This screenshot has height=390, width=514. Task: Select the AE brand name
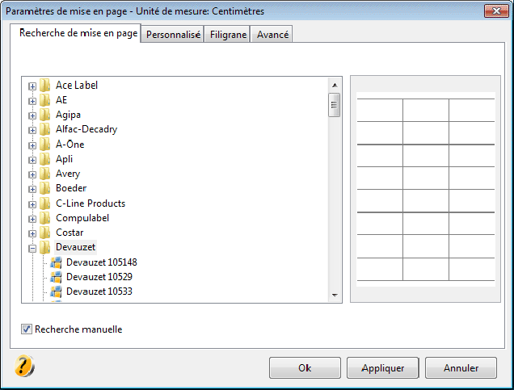[x=61, y=100]
